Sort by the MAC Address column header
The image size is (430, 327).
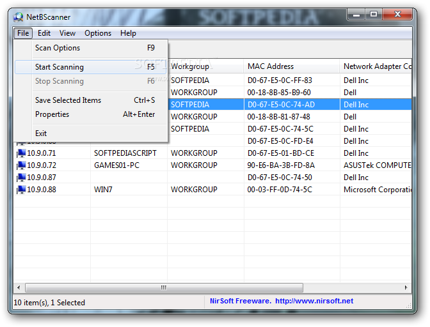[292, 66]
